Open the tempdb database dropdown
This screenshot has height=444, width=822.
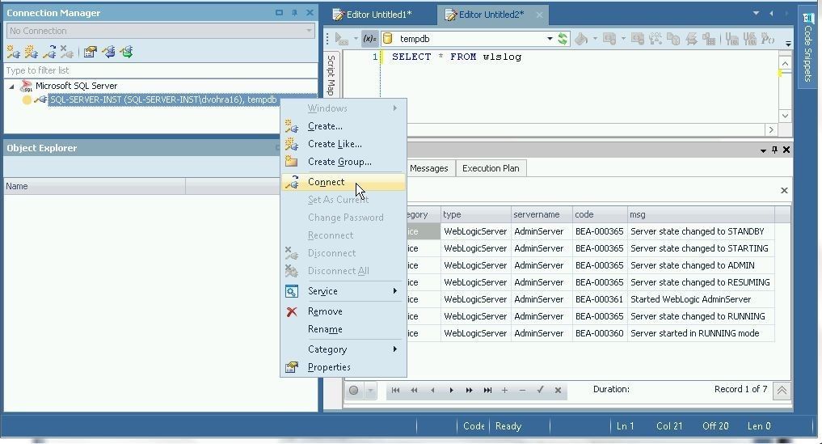click(550, 39)
